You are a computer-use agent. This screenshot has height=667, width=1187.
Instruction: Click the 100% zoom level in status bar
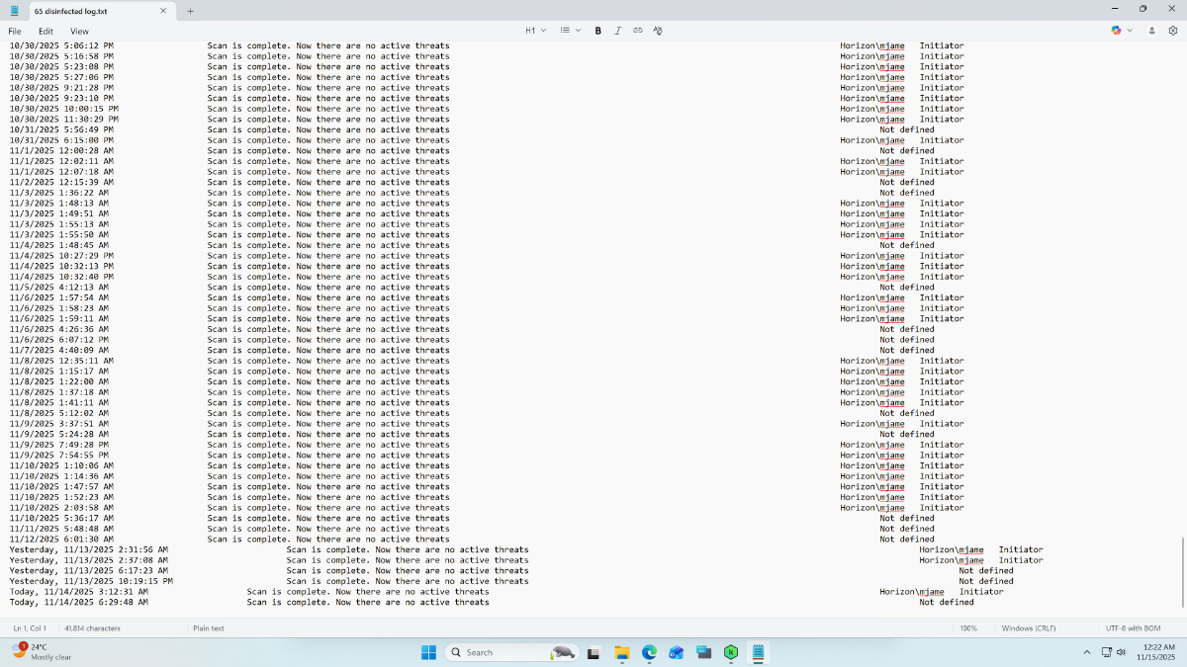[968, 628]
